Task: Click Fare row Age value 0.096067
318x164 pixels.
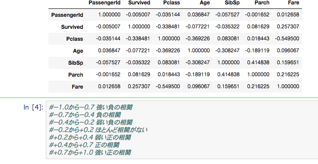Action: [198, 86]
